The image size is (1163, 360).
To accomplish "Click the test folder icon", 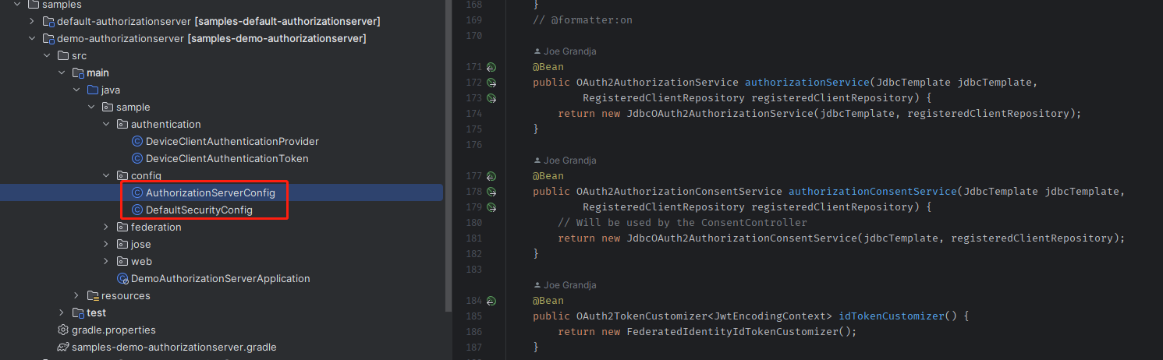I will tap(78, 312).
